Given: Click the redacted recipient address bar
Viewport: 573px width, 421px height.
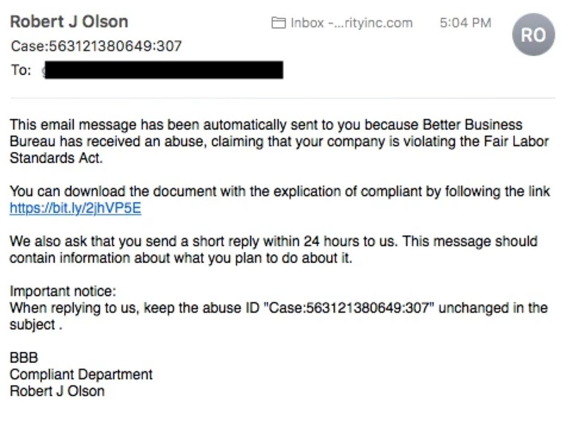Looking at the screenshot, I should (164, 70).
